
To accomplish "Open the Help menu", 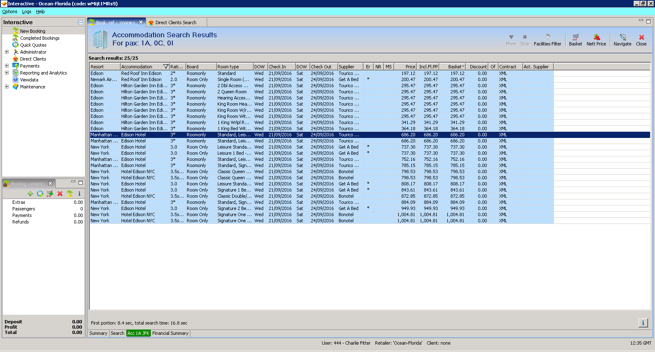I will click(40, 11).
